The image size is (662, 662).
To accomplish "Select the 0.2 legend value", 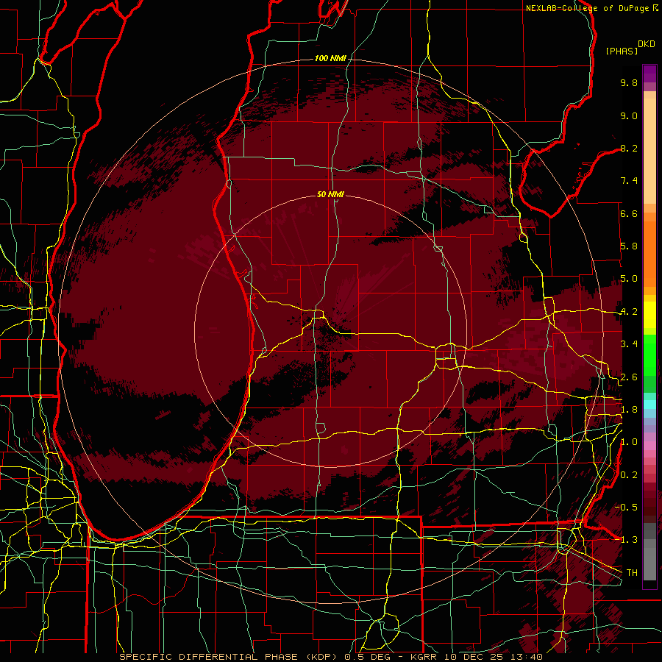I will coord(629,475).
